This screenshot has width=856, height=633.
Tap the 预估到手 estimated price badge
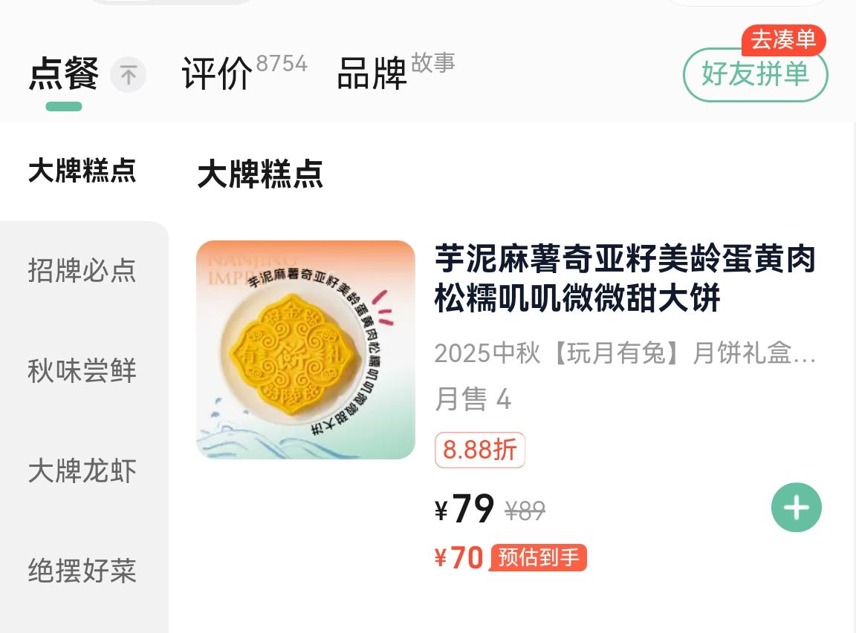[x=539, y=557]
